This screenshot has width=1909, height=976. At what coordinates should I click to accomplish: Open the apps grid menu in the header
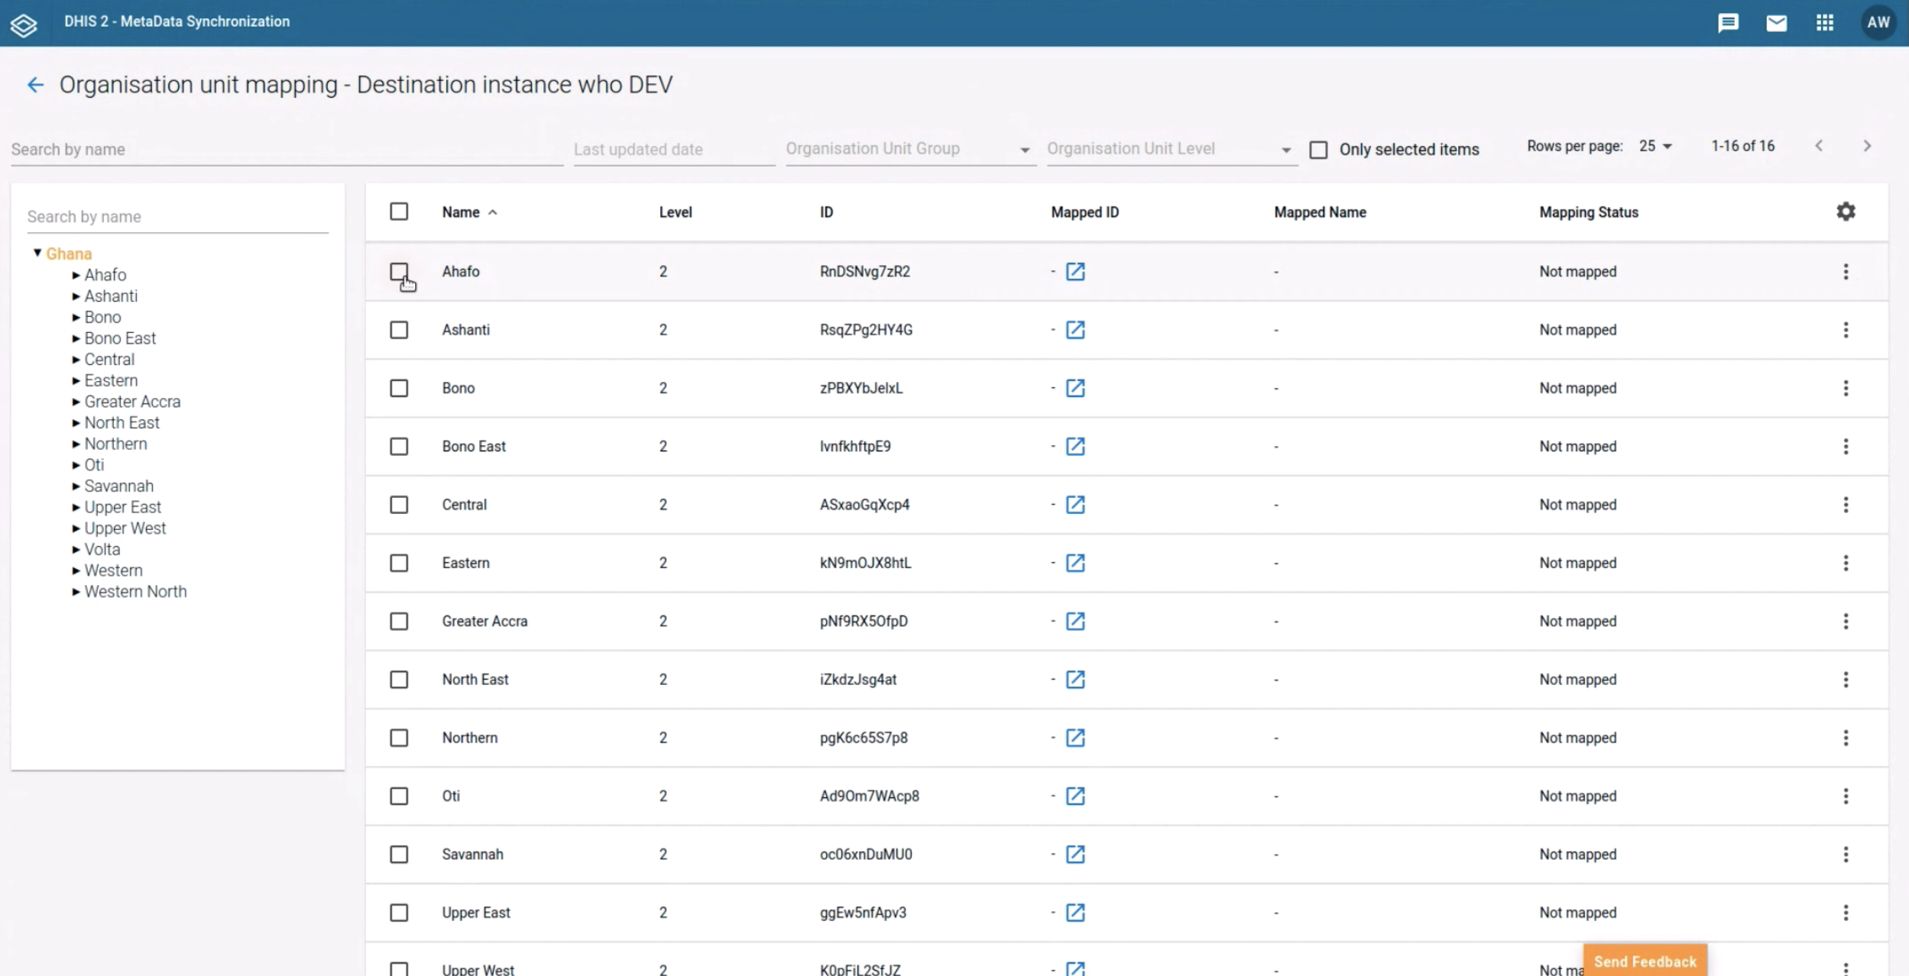coord(1825,22)
